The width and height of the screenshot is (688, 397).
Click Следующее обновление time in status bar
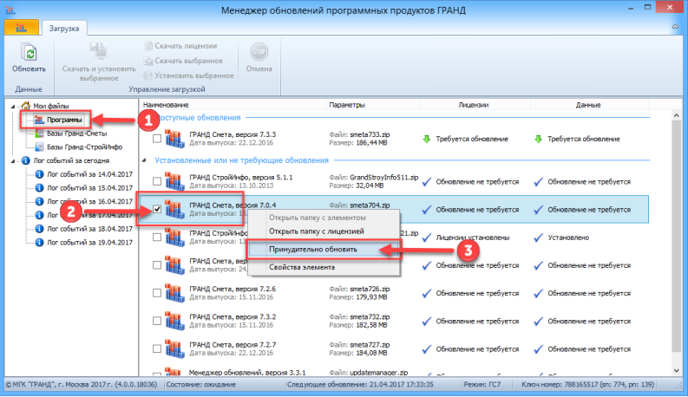pos(360,384)
